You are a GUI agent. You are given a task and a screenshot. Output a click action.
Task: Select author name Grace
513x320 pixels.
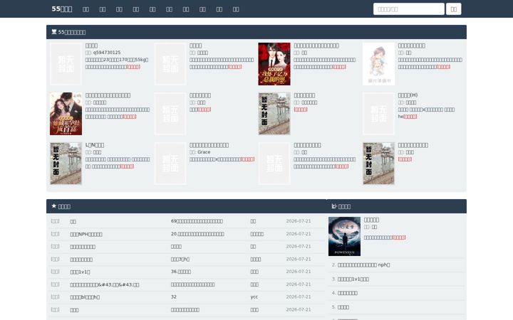[204, 152]
